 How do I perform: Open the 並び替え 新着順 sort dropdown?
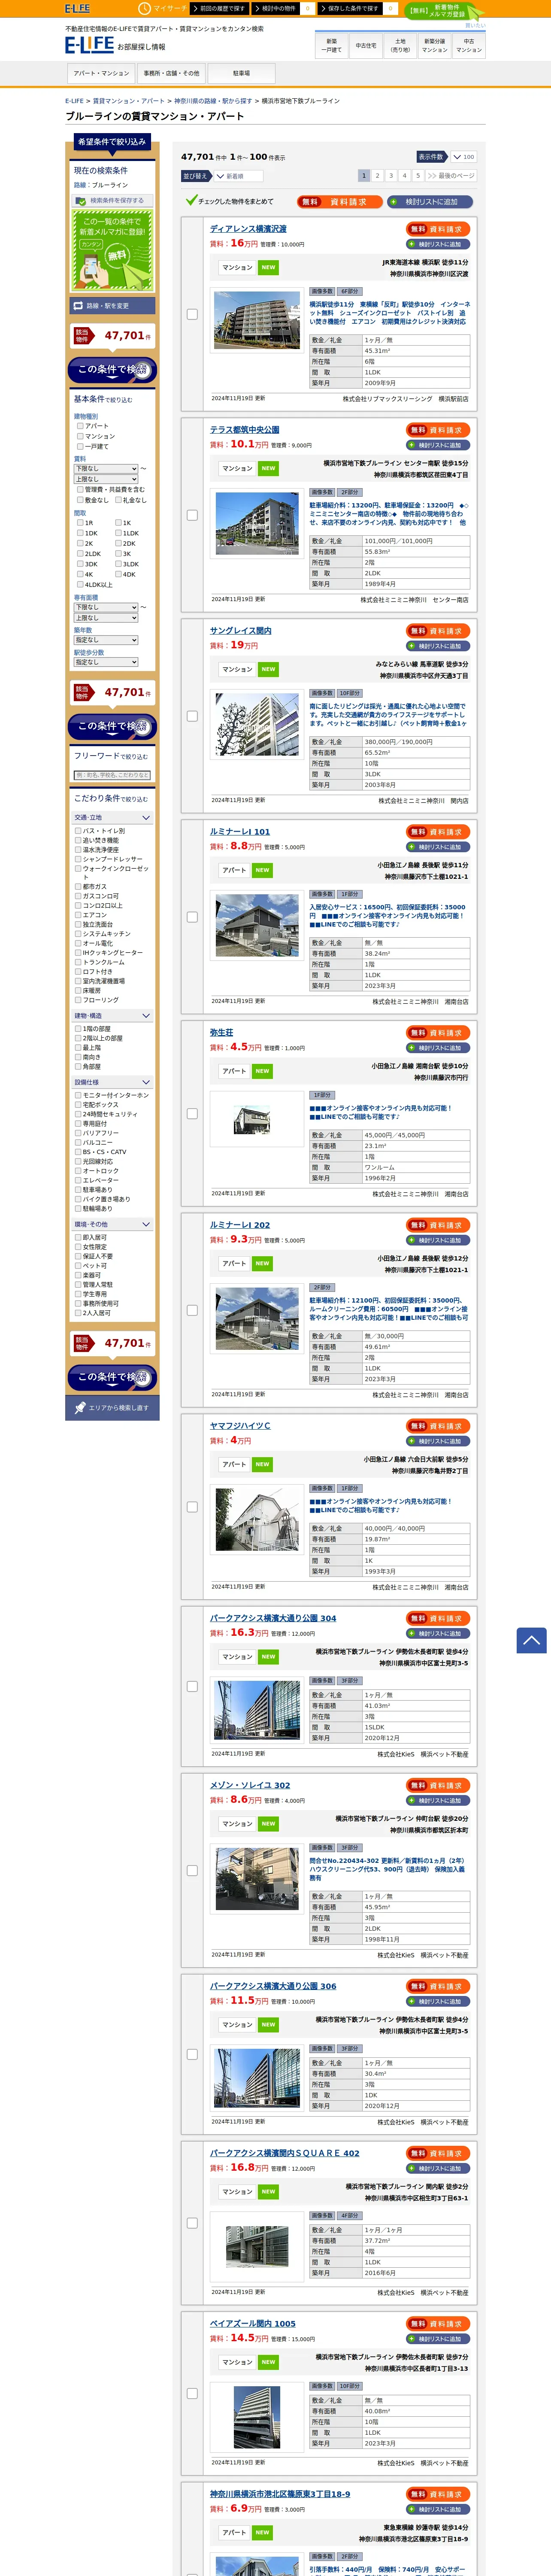click(239, 176)
